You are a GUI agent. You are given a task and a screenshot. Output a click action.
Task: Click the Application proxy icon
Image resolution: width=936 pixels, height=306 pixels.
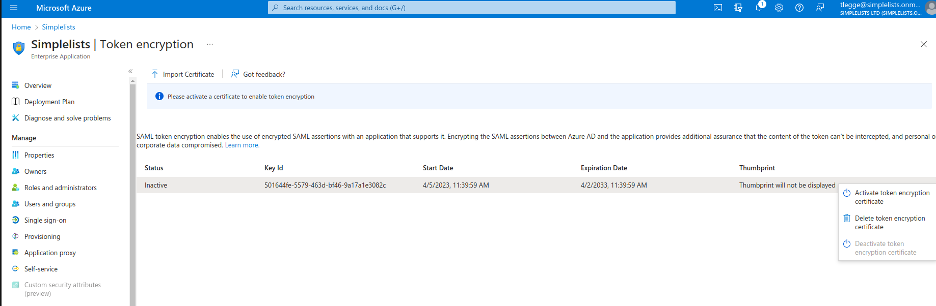15,253
